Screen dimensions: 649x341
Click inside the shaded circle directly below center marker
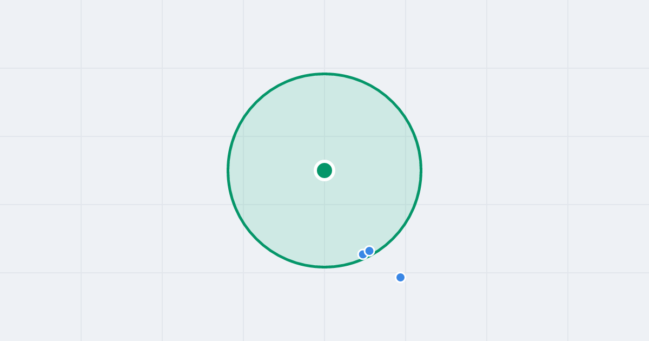point(325,222)
